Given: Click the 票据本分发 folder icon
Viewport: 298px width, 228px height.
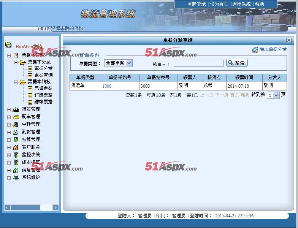Looking at the screenshot, I should [x=23, y=62].
